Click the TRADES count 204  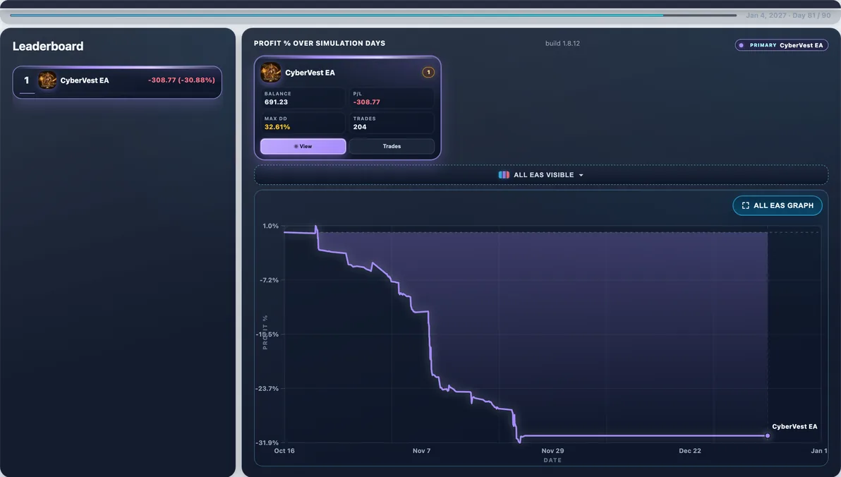(360, 127)
